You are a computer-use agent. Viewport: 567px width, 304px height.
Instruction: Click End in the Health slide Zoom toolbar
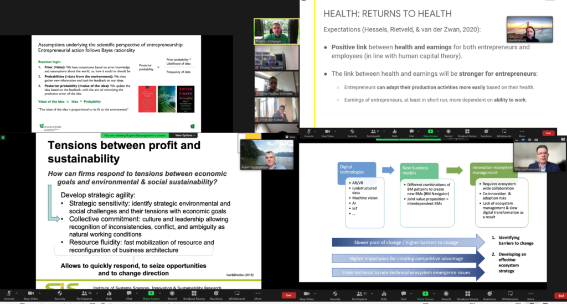click(548, 133)
